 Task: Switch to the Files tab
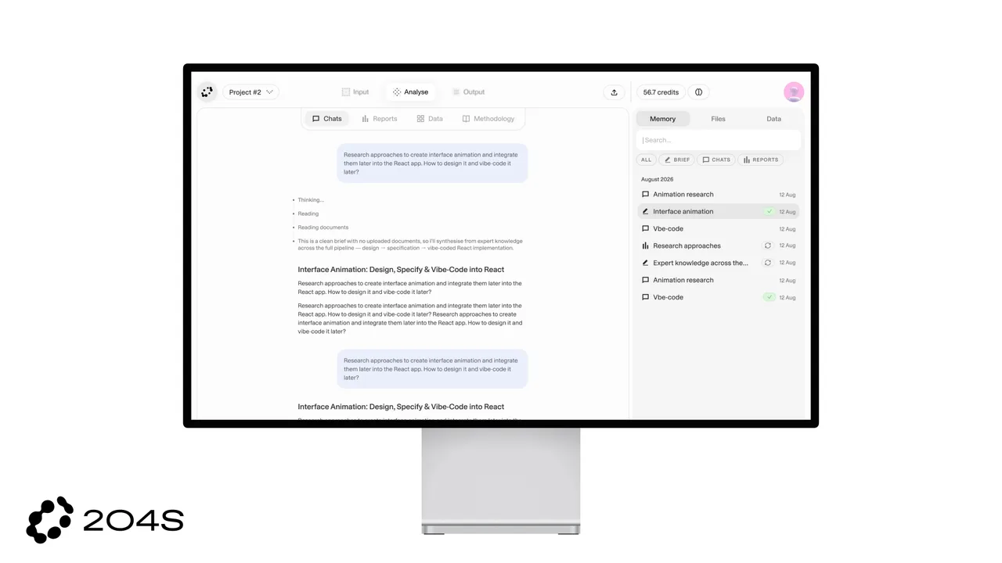(x=718, y=119)
